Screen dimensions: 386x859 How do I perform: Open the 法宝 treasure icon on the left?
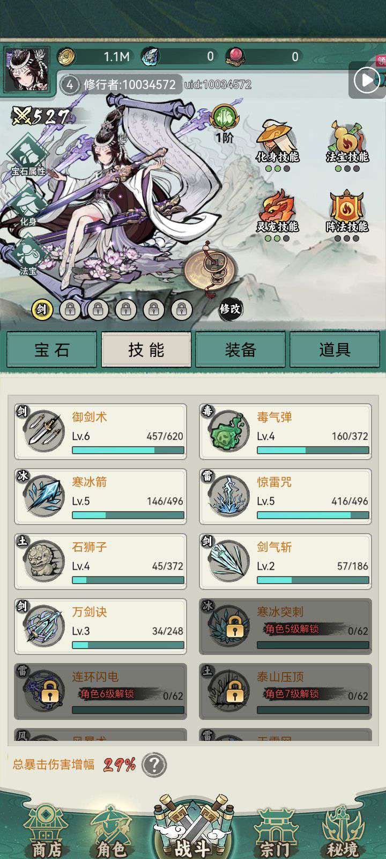tap(28, 256)
